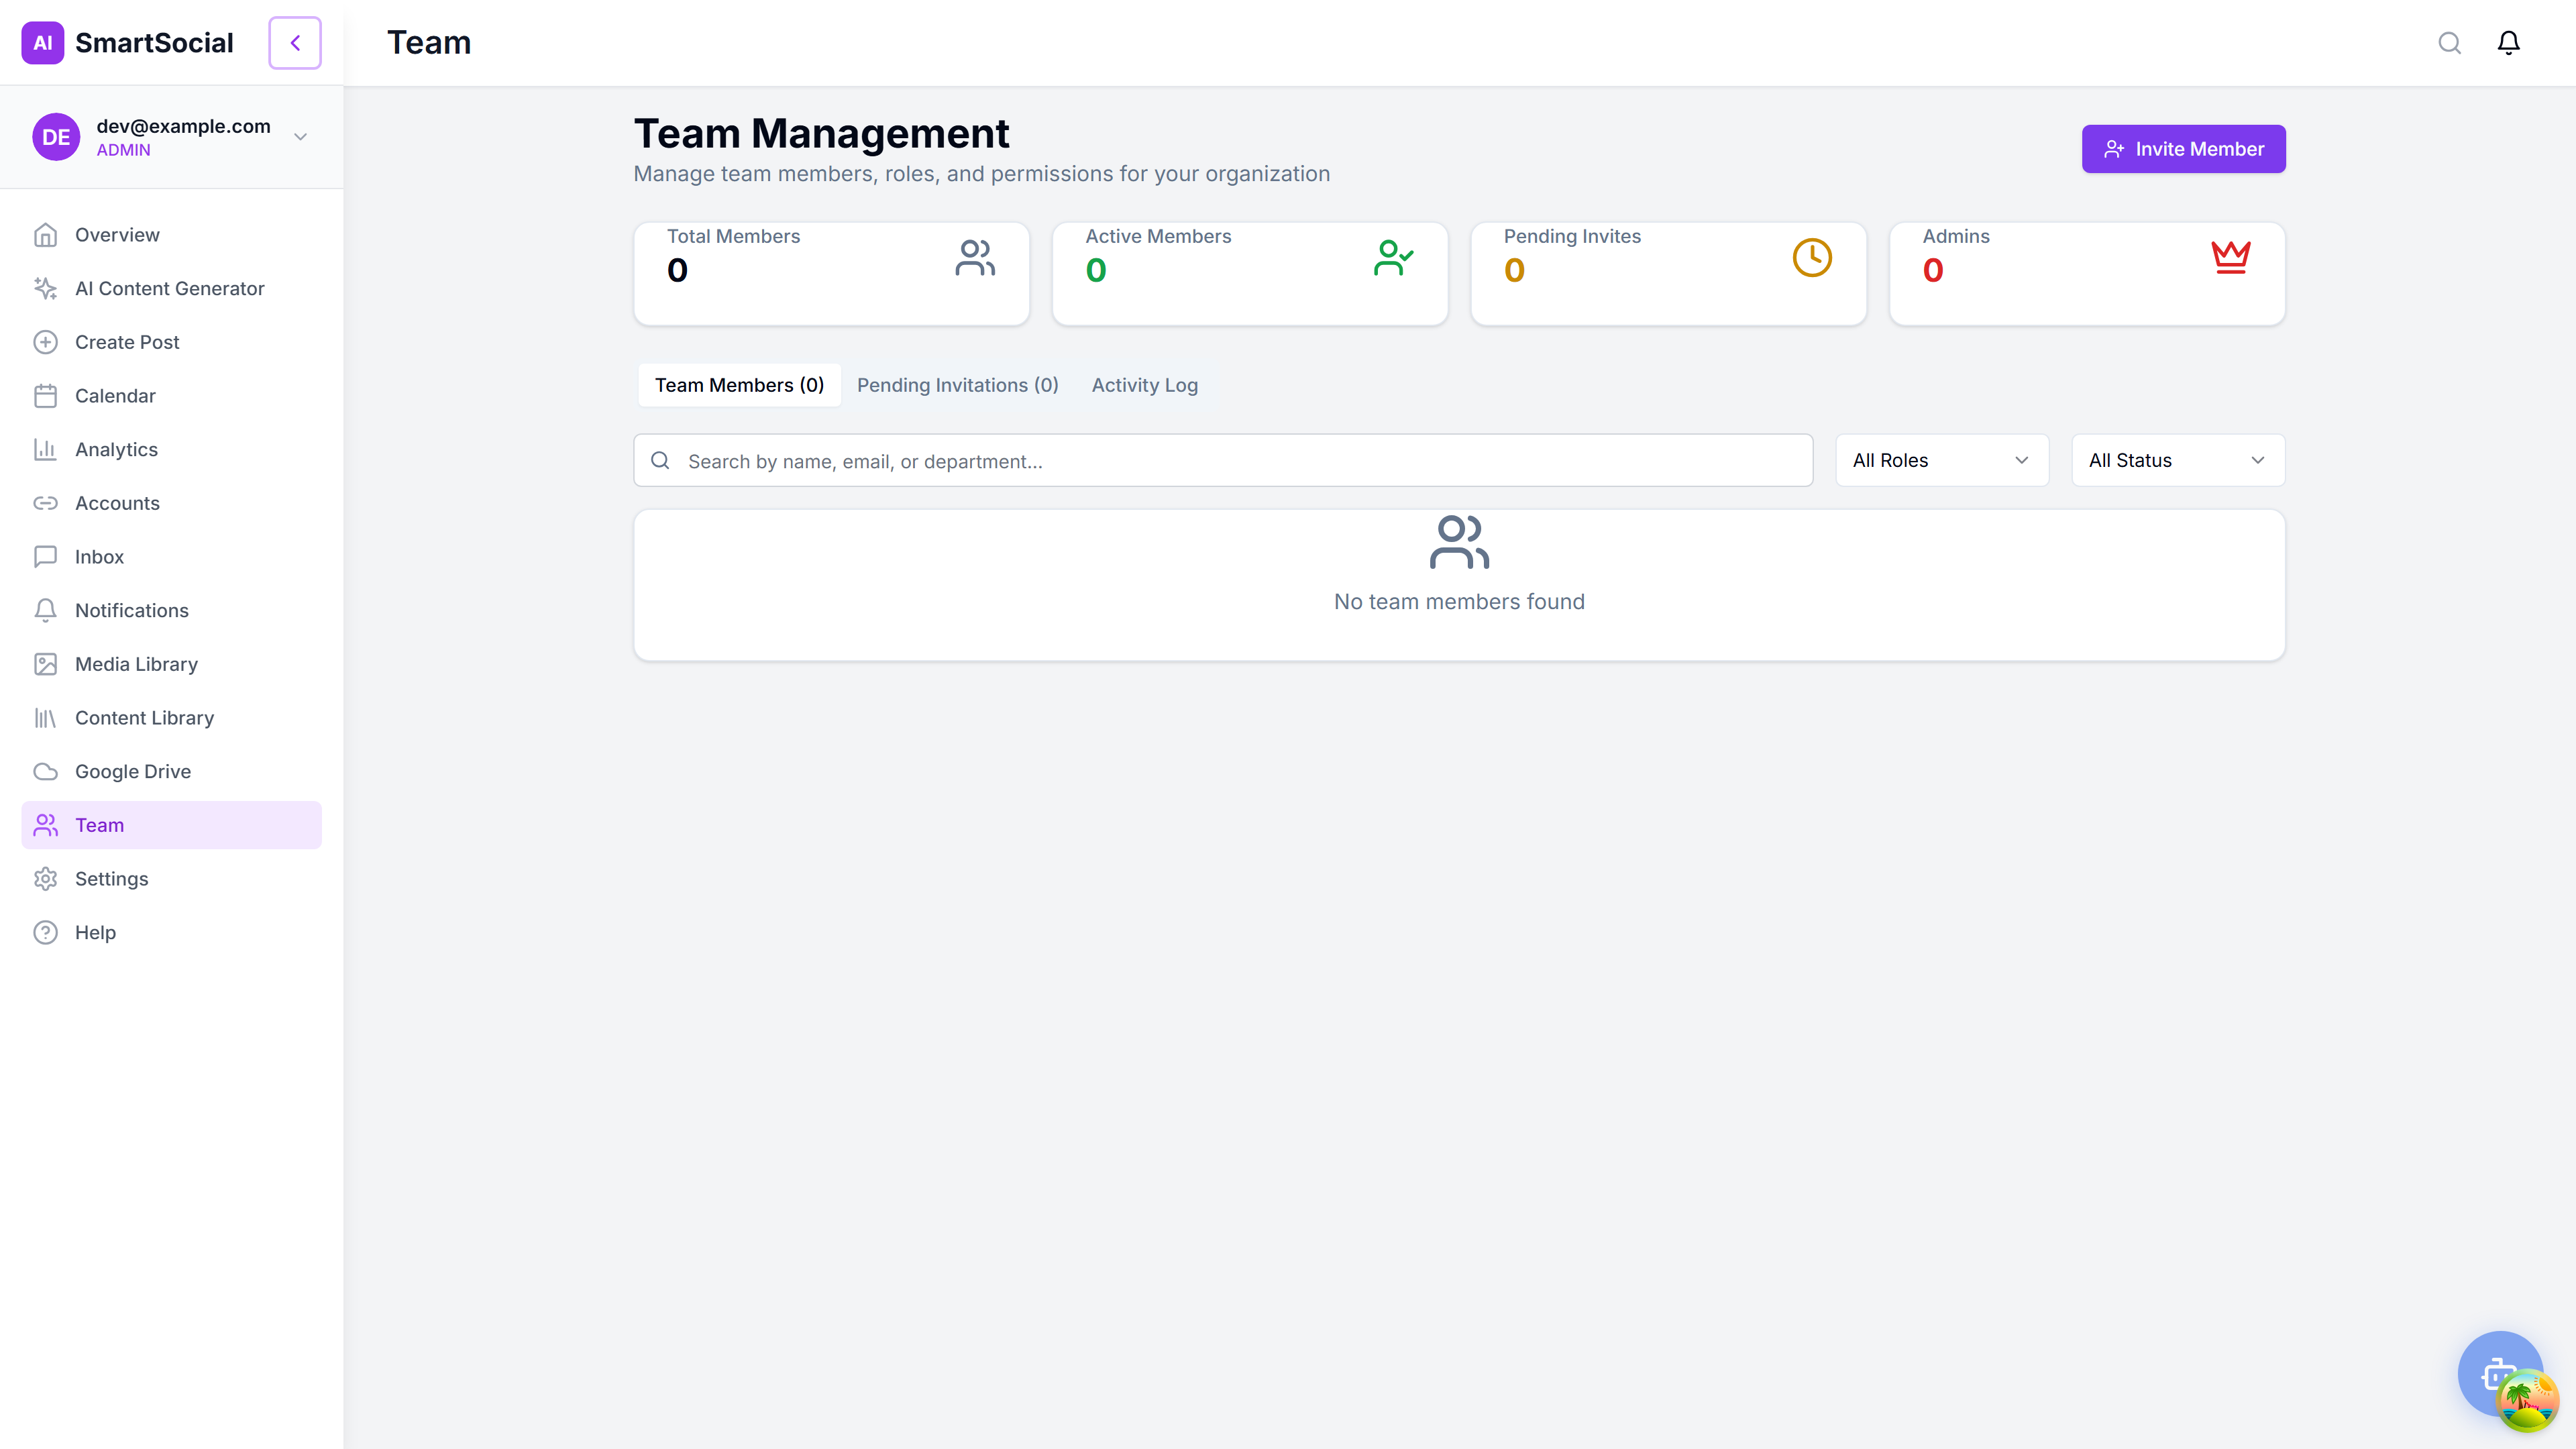The width and height of the screenshot is (2576, 1449).
Task: Open the Calendar icon in the sidebar
Action: click(47, 395)
